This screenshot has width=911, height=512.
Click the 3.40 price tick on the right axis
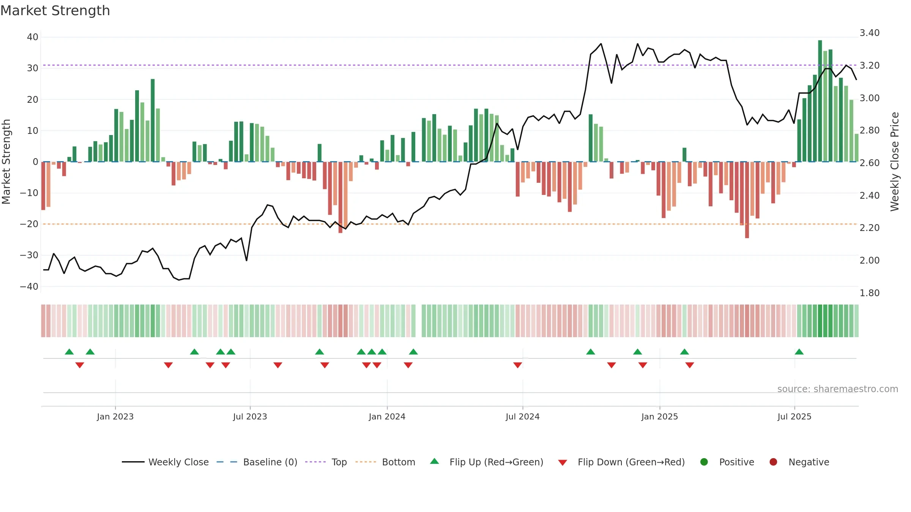point(870,33)
